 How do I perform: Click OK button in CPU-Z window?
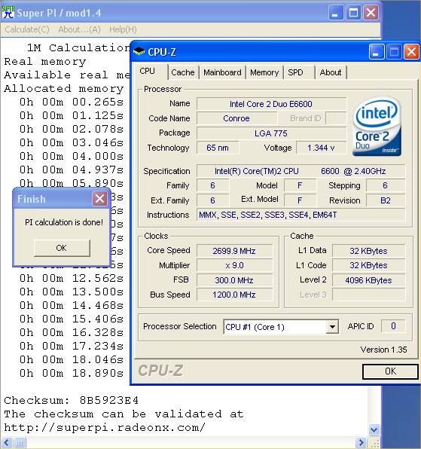(x=390, y=371)
